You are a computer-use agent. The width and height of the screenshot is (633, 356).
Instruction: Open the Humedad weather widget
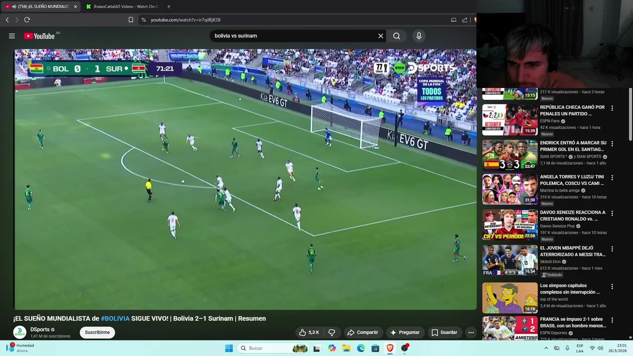pyautogui.click(x=20, y=348)
